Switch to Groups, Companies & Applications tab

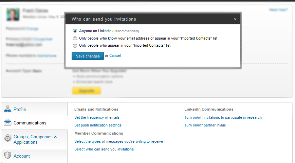pyautogui.click(x=34, y=139)
